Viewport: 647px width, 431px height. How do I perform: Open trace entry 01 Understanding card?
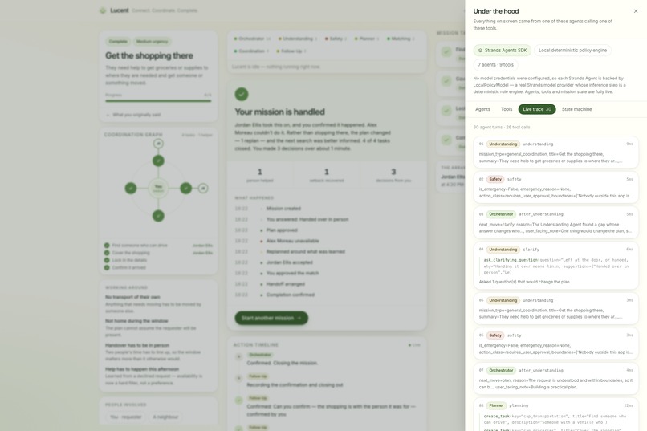click(555, 152)
